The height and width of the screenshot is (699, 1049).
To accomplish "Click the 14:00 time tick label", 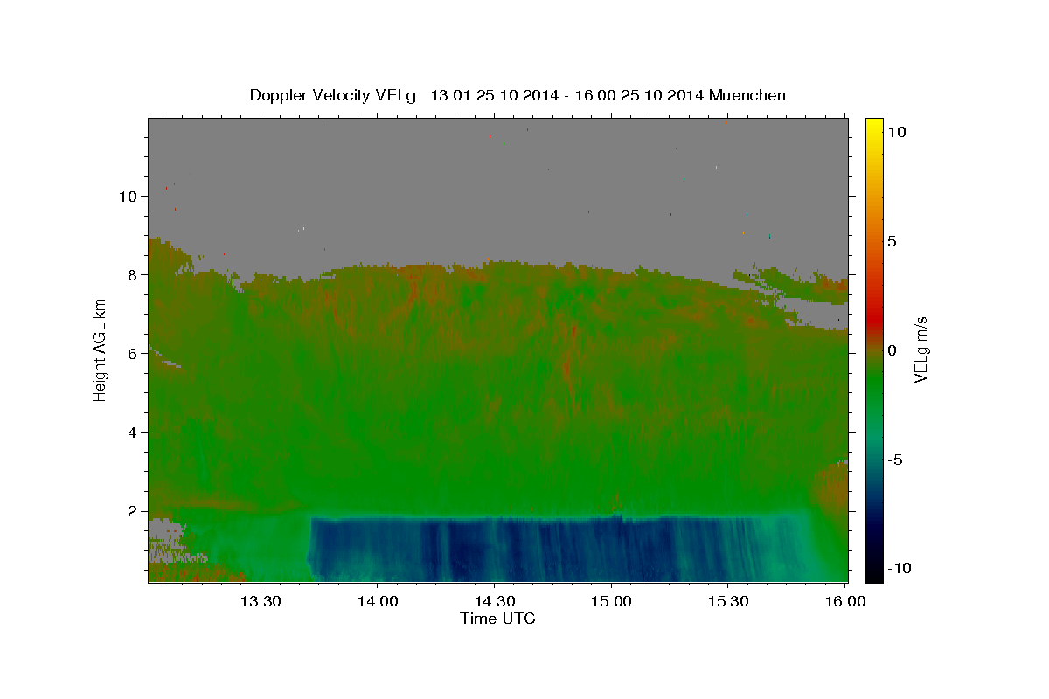I will 377,602.
